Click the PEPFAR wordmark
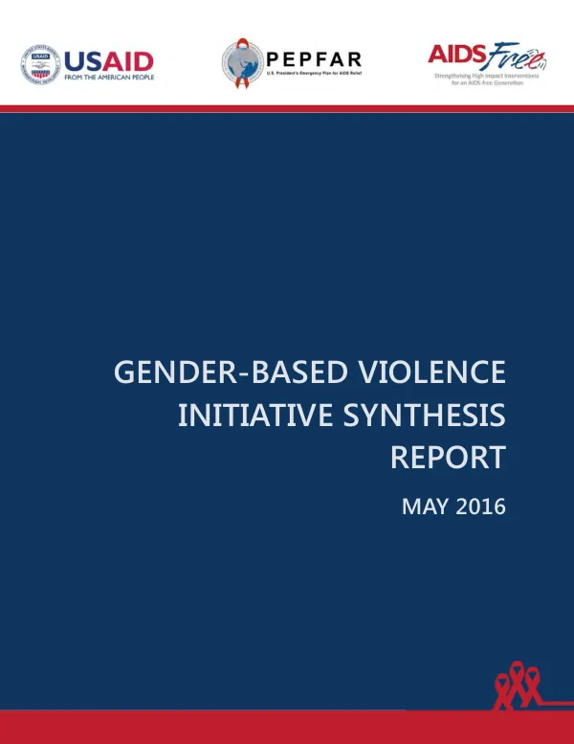This screenshot has height=744, width=574. 314,59
